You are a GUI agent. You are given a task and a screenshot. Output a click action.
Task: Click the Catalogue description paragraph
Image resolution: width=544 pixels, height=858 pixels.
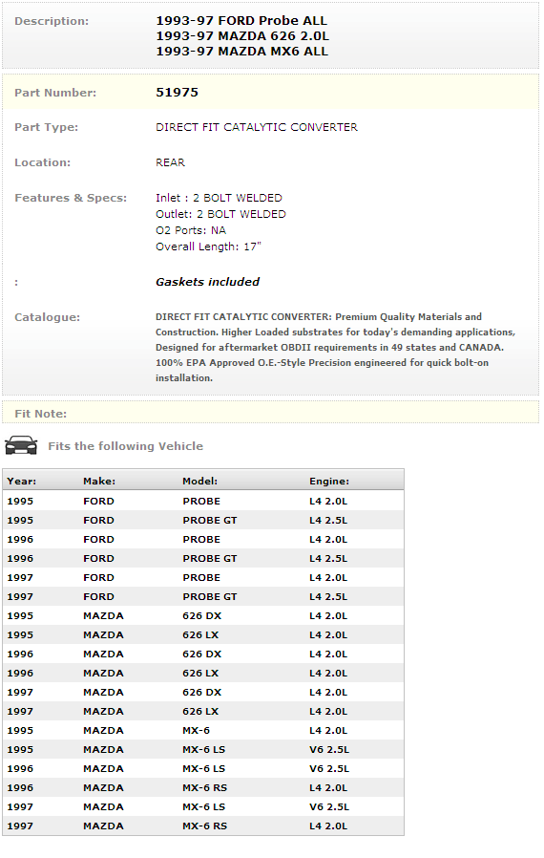335,347
